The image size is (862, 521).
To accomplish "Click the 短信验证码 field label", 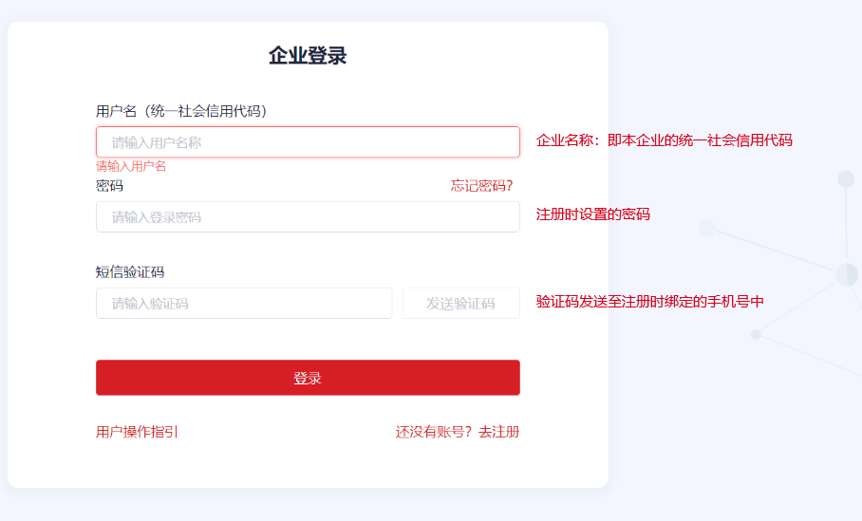I will [x=130, y=272].
